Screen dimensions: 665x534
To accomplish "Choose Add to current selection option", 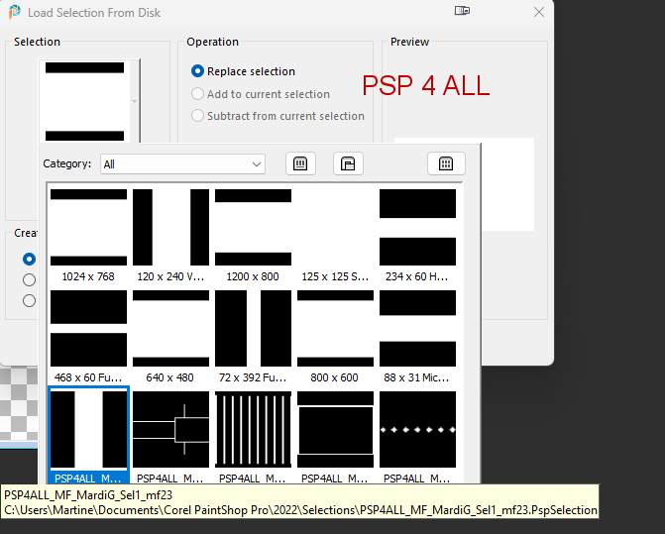I will point(198,94).
